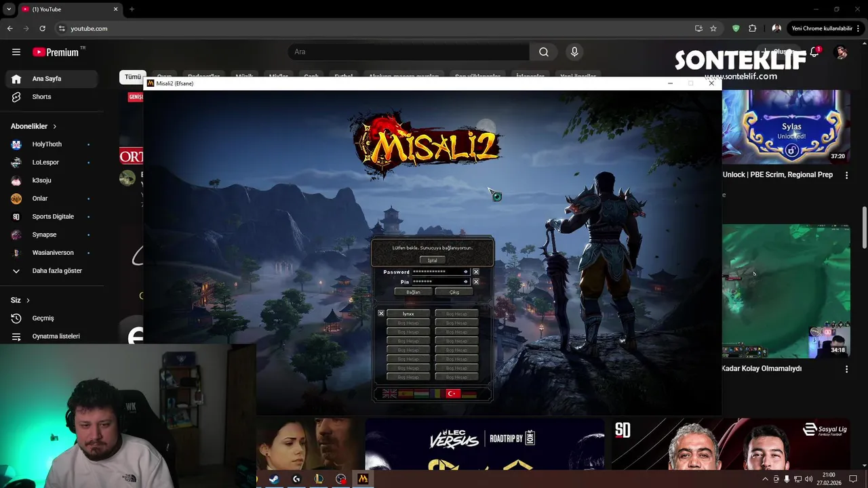This screenshot has height=488, width=868.
Task: Open YouTube notifications bell
Action: click(814, 52)
